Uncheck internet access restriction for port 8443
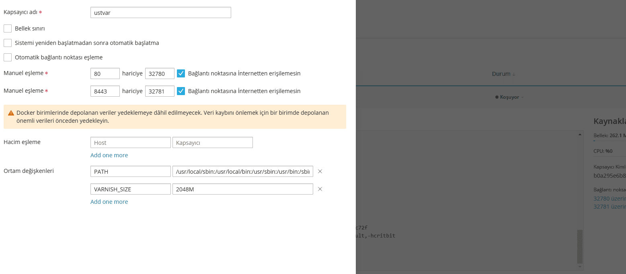 (x=181, y=91)
